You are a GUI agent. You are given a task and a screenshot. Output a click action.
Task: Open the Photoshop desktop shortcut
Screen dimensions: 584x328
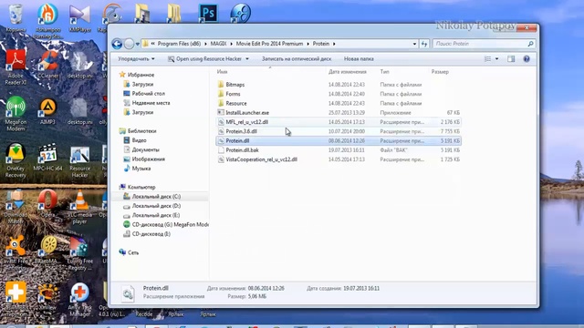pyautogui.click(x=208, y=14)
